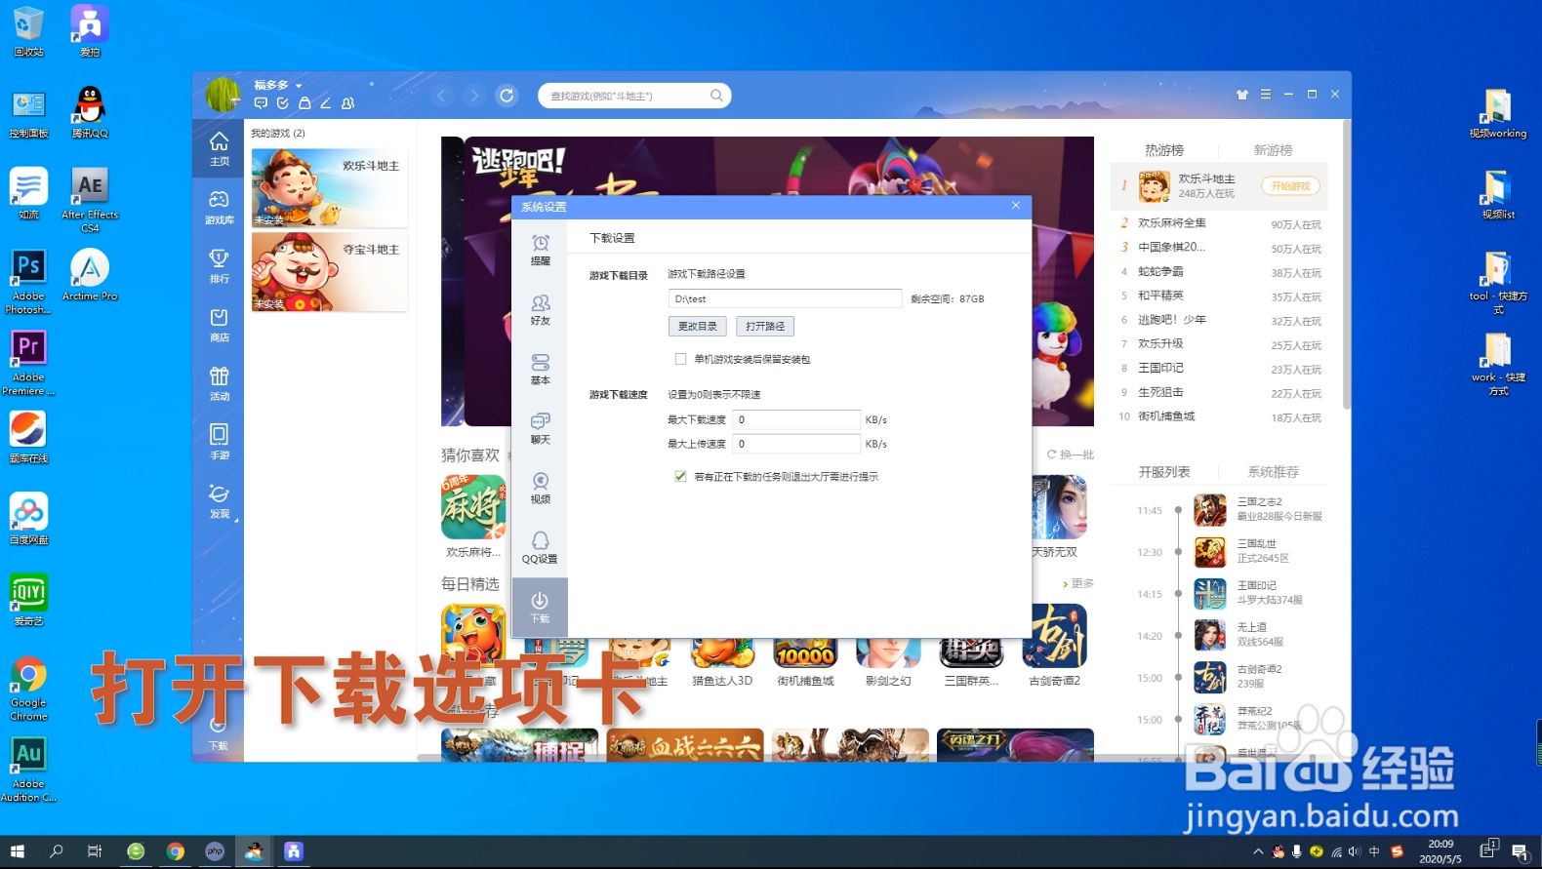Click 开始游戏 button for 欢乐斗地主

[x=1290, y=185]
